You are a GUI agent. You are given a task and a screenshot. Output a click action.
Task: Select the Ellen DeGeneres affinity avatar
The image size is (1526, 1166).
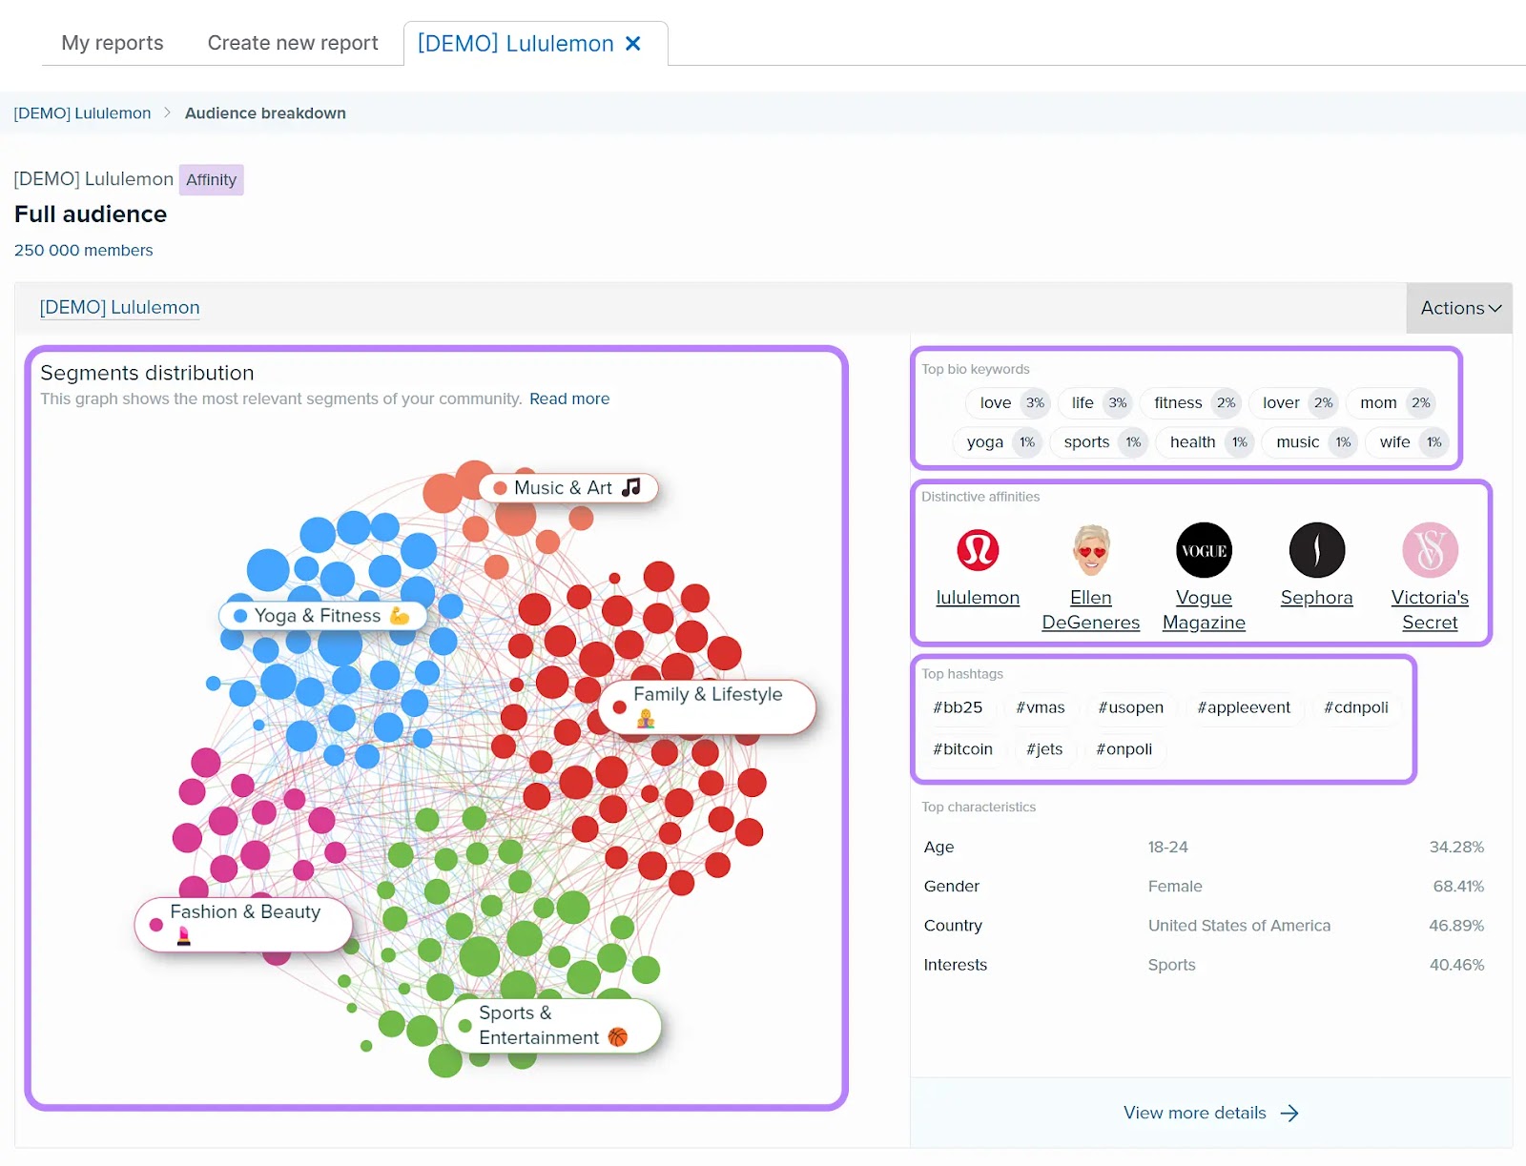(x=1090, y=550)
